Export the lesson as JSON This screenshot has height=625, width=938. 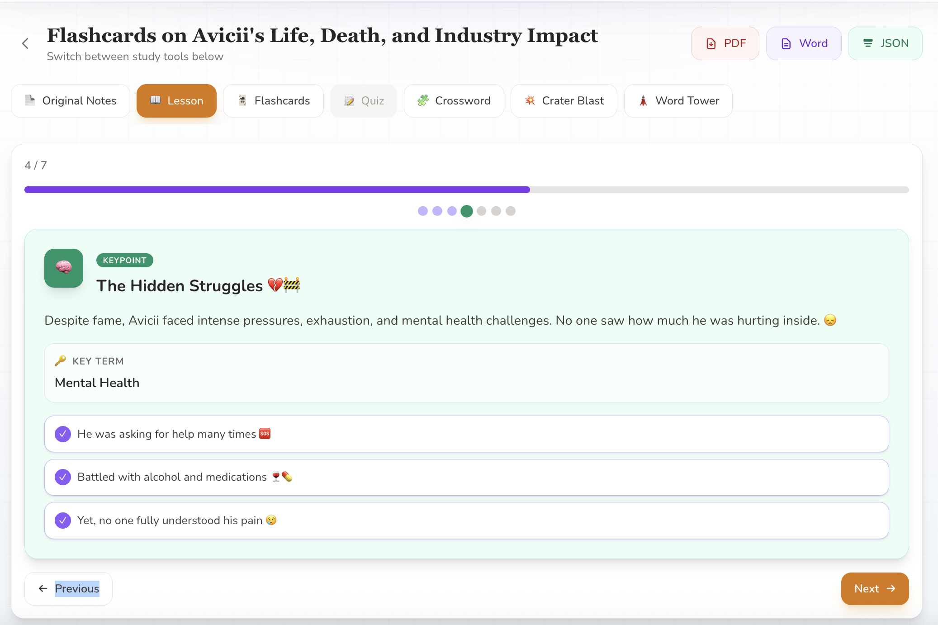pos(885,43)
